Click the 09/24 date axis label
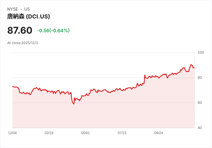Image resolution: width=212 pixels, height=148 pixels. 159,133
